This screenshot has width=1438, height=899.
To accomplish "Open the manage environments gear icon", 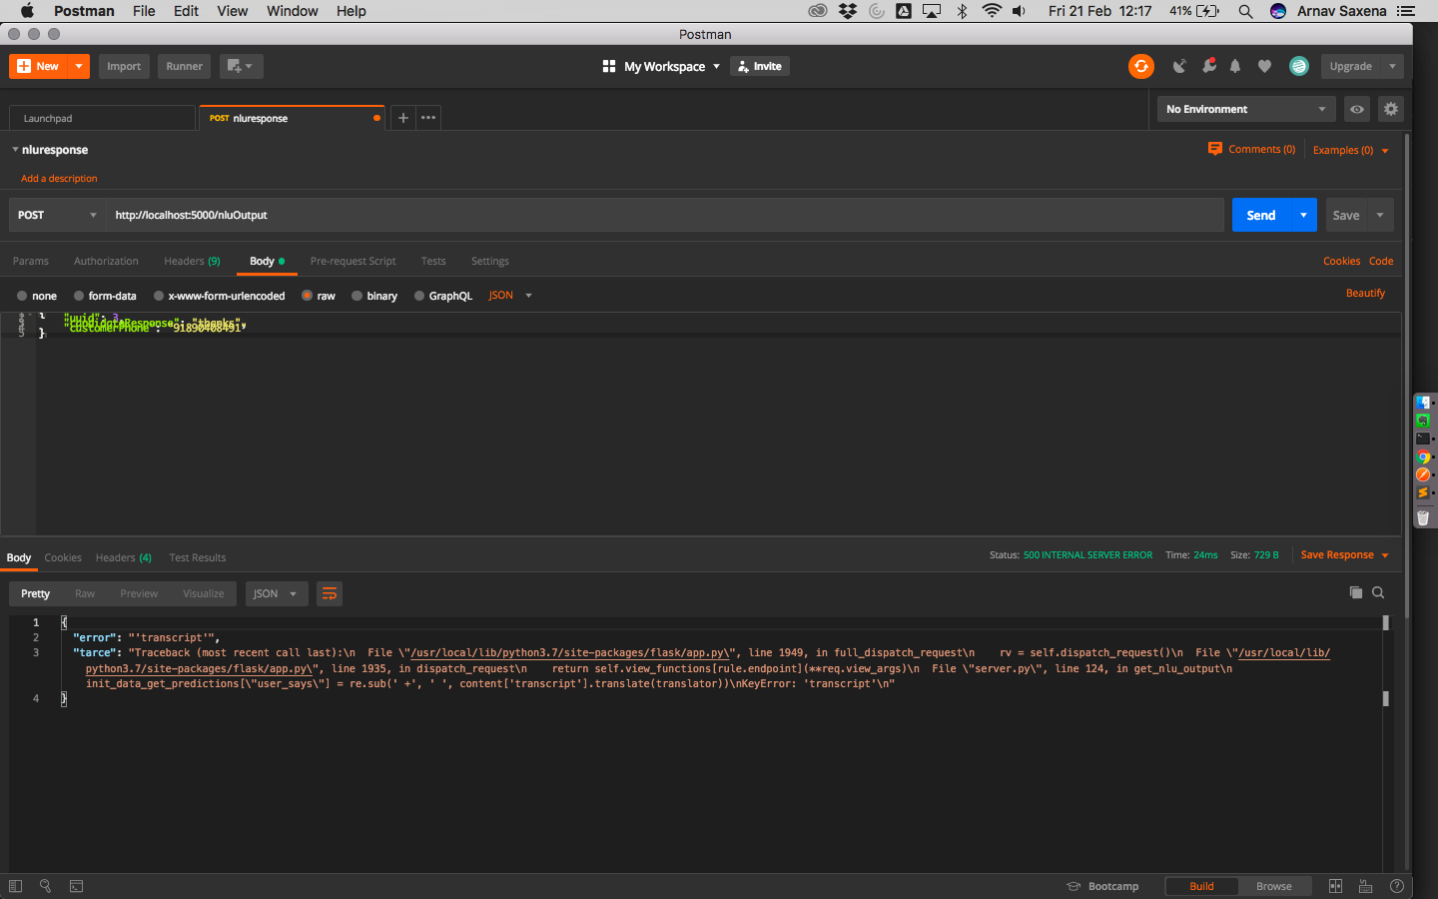I will pyautogui.click(x=1391, y=109).
